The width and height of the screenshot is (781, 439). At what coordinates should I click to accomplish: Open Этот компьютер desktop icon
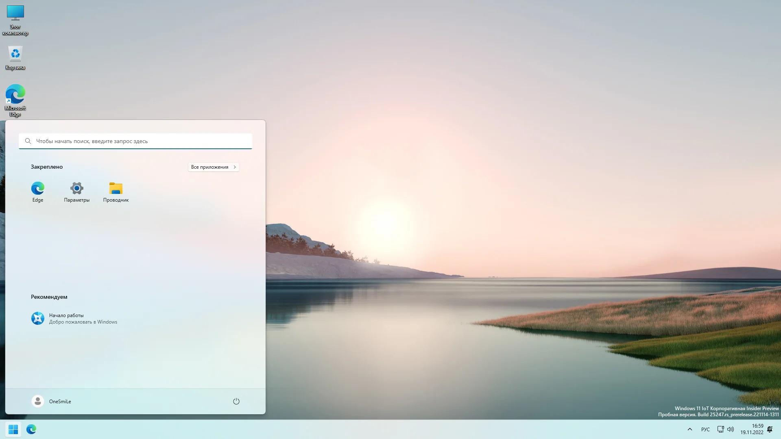point(15,13)
